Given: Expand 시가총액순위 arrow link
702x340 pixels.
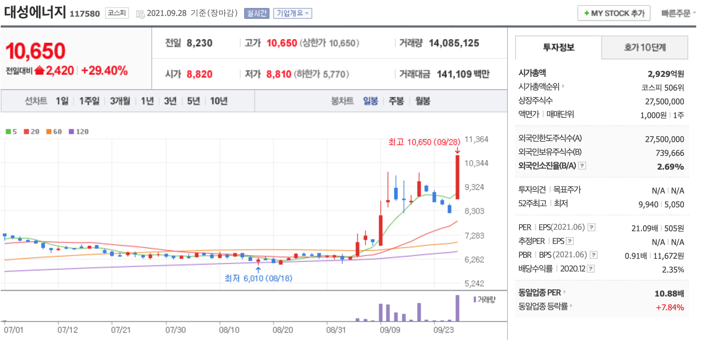Looking at the screenshot, I should point(563,86).
